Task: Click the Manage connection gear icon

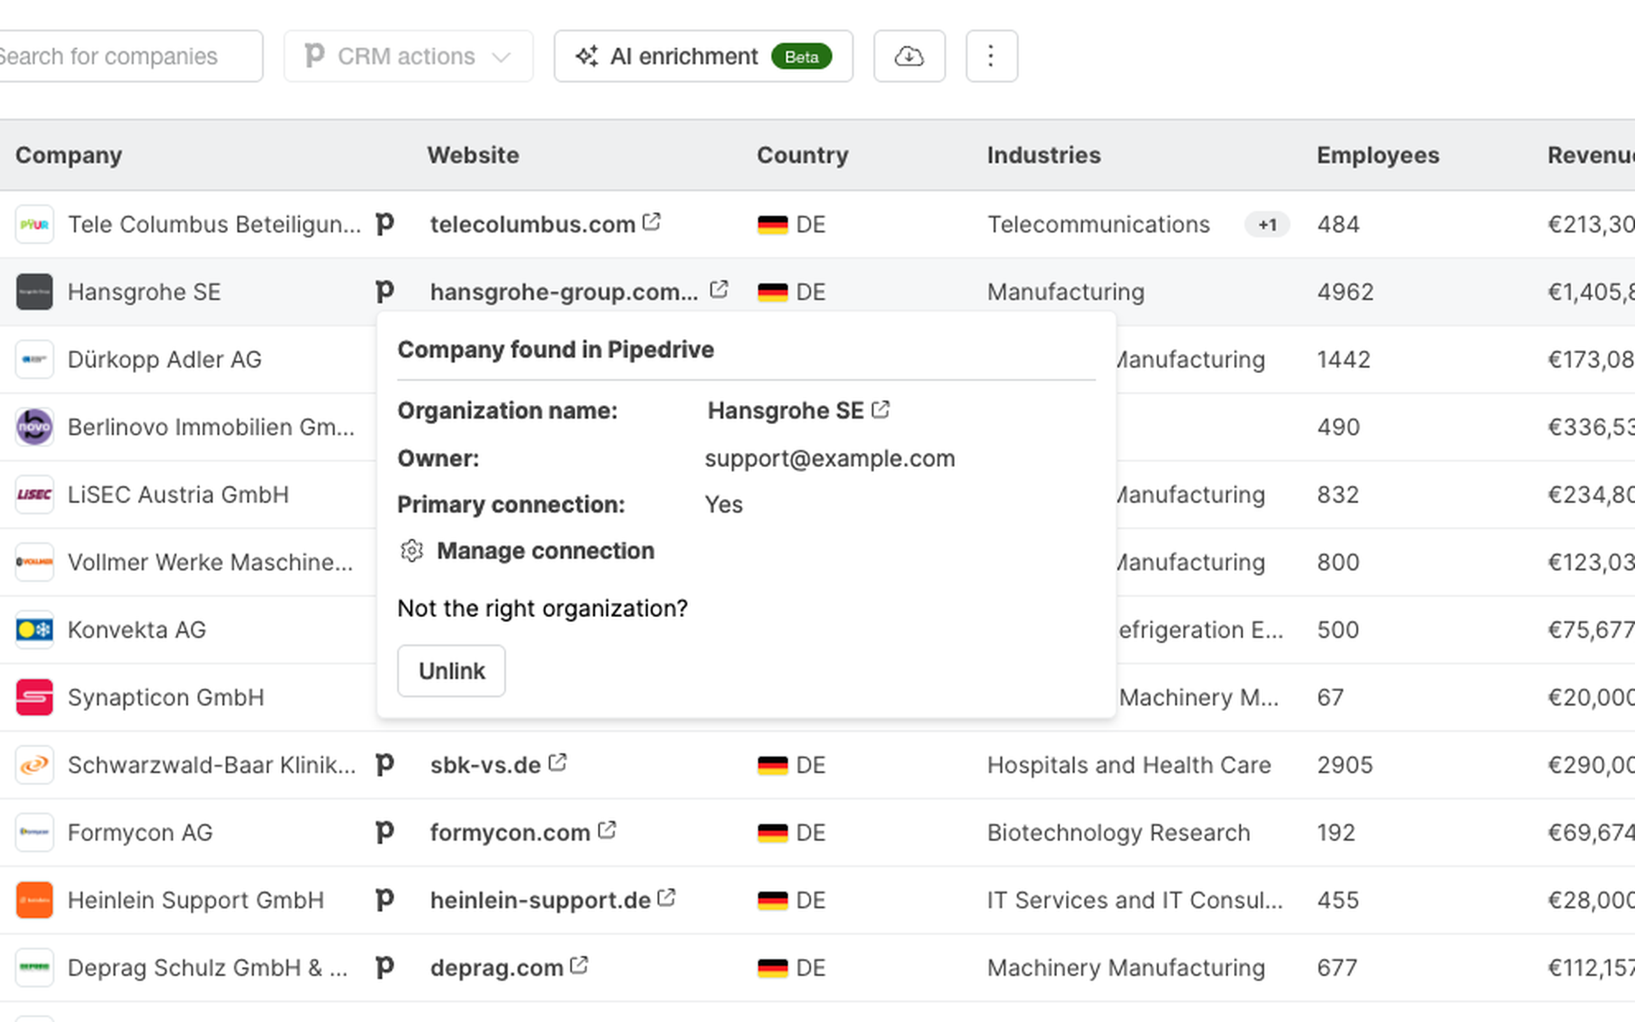Action: click(411, 551)
